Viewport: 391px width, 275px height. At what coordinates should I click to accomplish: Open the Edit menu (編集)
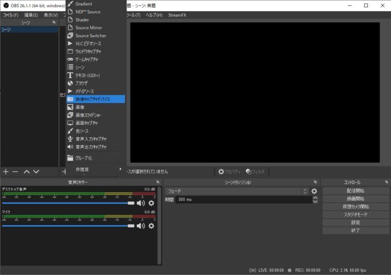coord(31,15)
